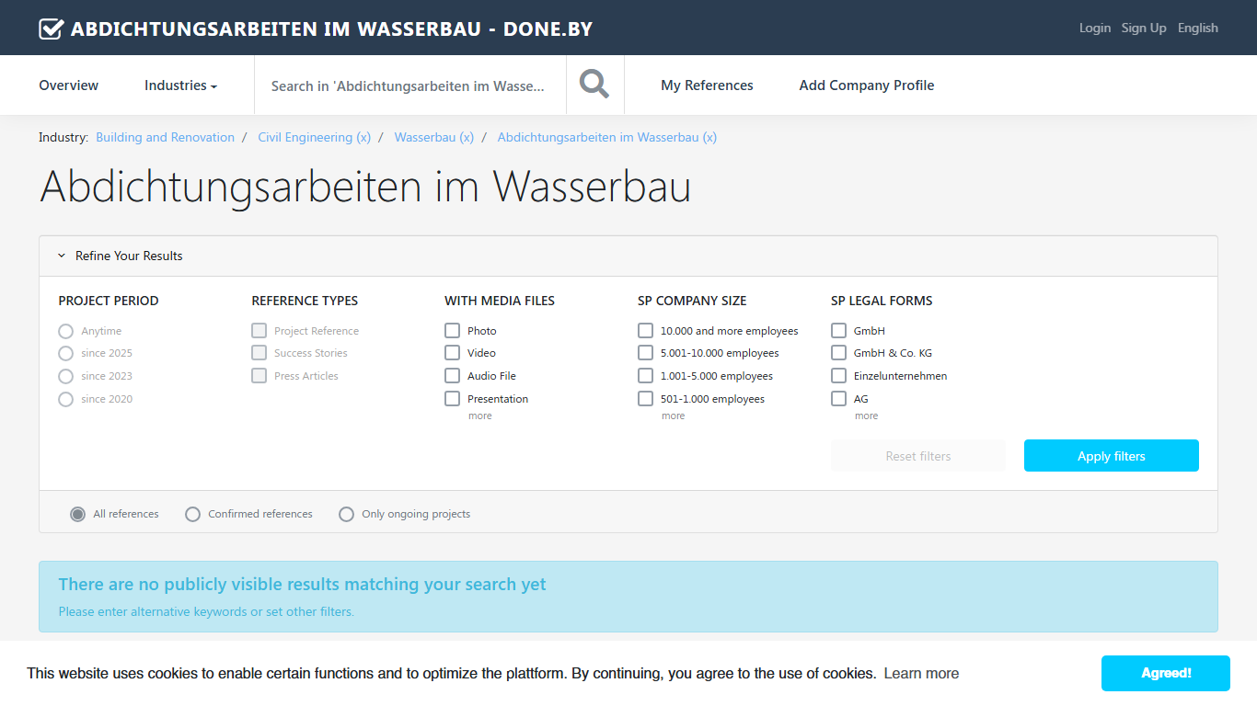Click the SP COMPANY SIZE heading

(692, 301)
